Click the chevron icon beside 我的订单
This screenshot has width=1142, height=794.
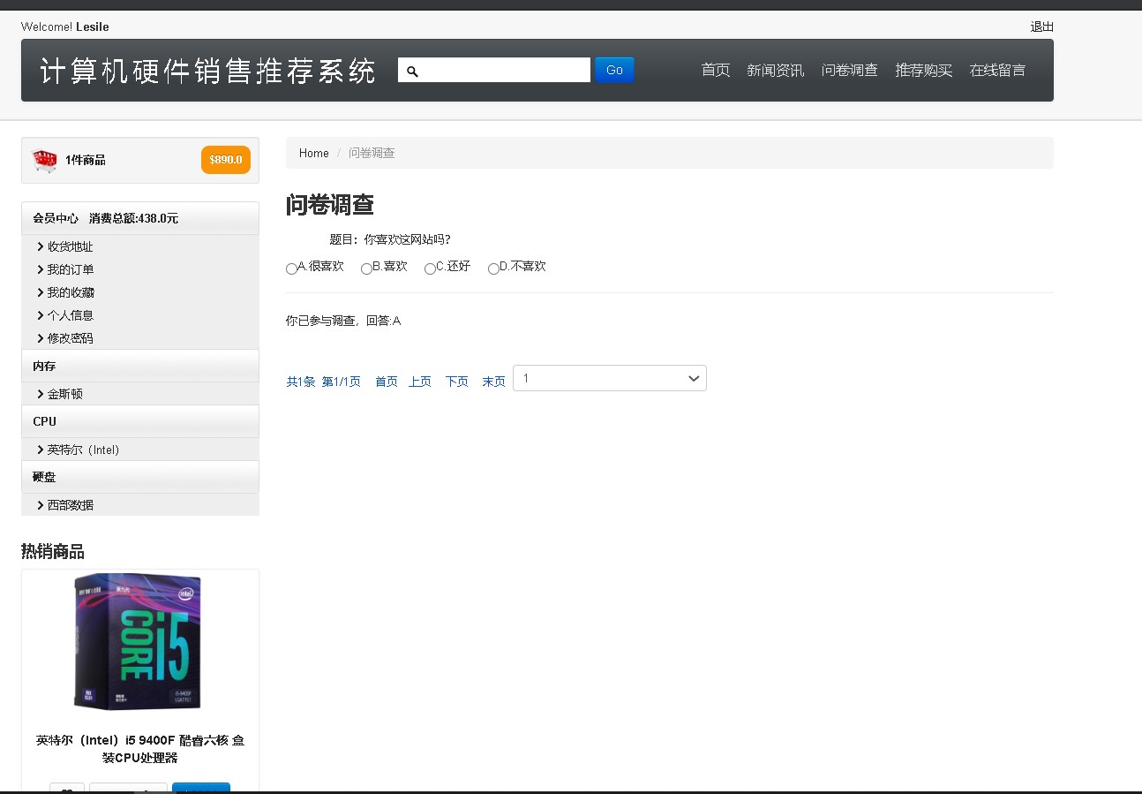point(41,269)
